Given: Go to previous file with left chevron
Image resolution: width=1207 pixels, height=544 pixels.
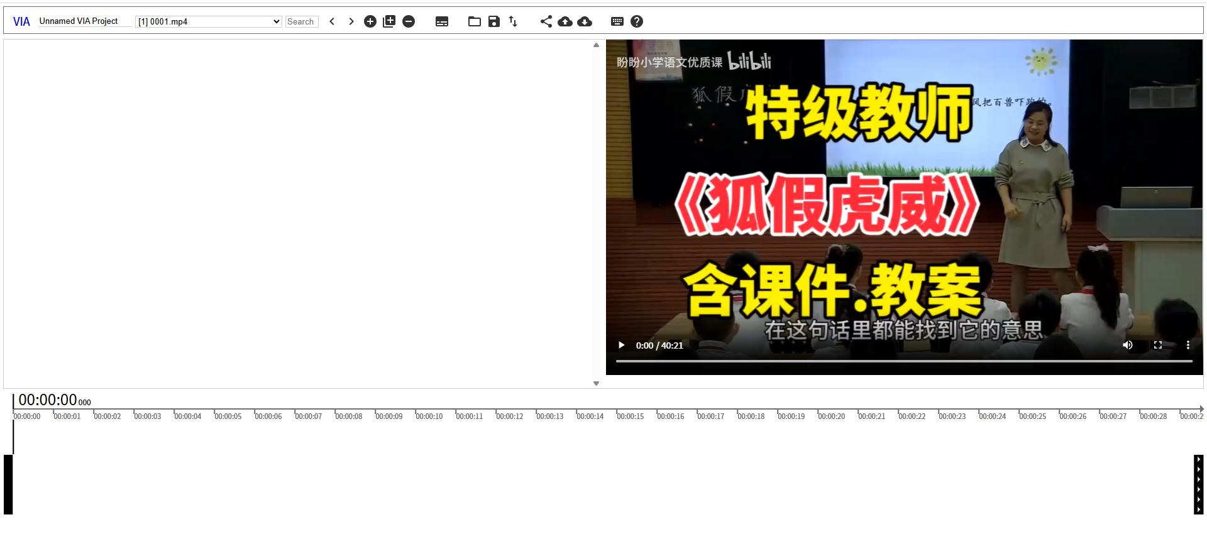Looking at the screenshot, I should (x=332, y=21).
